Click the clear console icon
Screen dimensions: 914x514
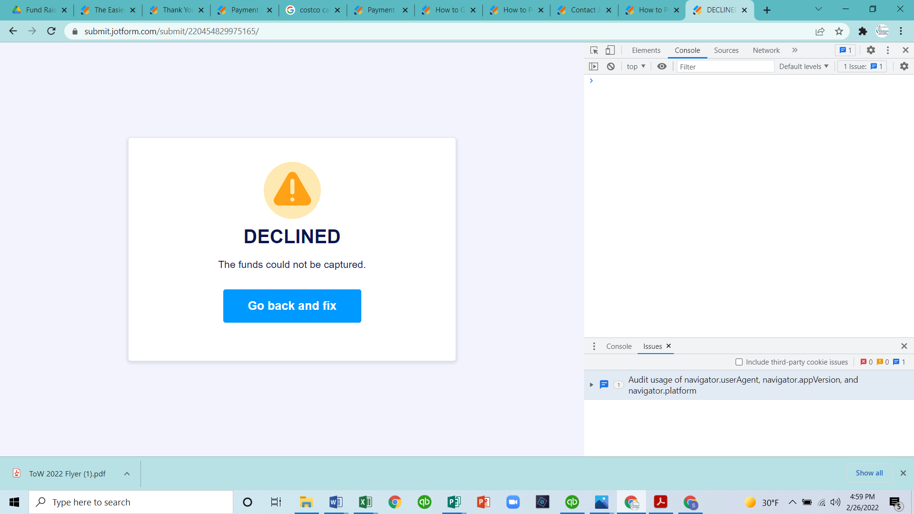[x=611, y=67]
